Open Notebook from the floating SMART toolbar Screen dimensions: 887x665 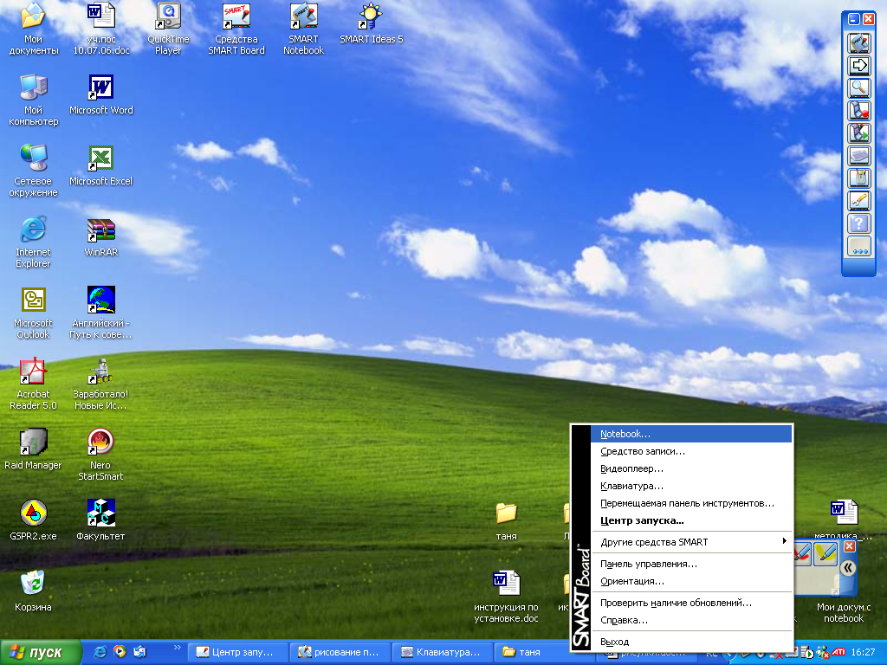click(858, 43)
